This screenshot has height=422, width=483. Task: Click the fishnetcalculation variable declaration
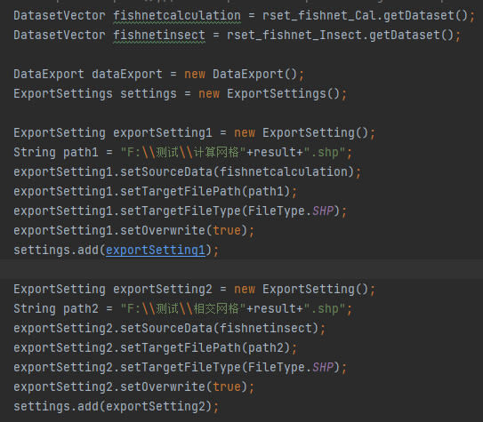pos(177,16)
